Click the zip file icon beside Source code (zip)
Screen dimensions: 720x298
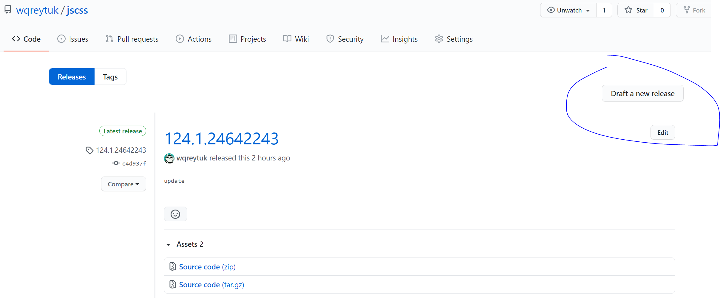pos(172,266)
